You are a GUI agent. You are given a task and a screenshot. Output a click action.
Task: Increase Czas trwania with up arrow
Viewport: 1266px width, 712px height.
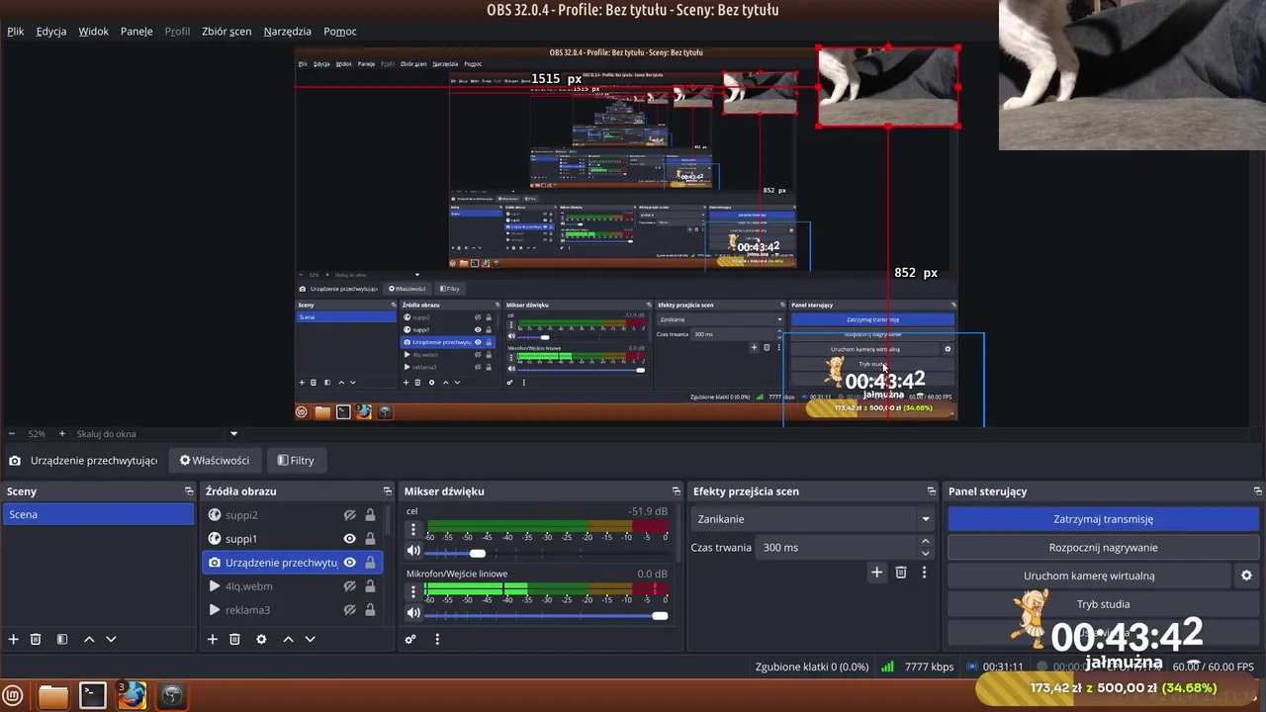coord(926,541)
